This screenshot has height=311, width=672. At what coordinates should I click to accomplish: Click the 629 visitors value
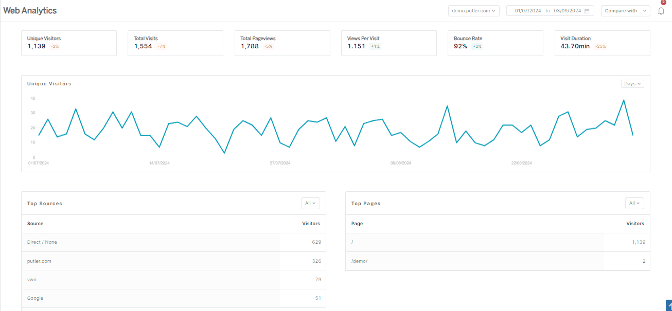316,242
